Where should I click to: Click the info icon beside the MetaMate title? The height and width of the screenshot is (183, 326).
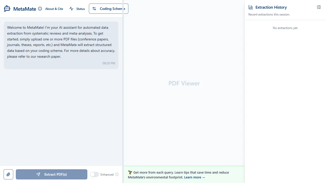click(x=40, y=9)
